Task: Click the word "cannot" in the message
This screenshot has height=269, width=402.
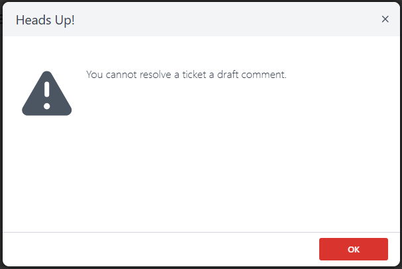Action: tap(121, 75)
